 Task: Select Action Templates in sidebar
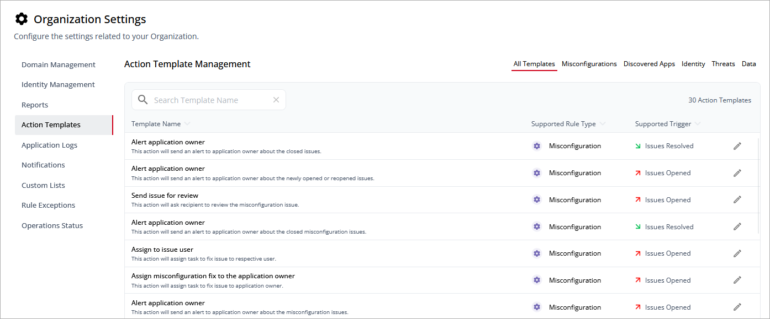pyautogui.click(x=64, y=125)
